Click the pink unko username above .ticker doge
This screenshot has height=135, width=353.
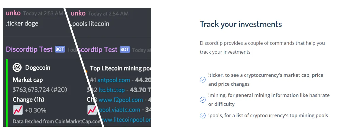(13, 13)
